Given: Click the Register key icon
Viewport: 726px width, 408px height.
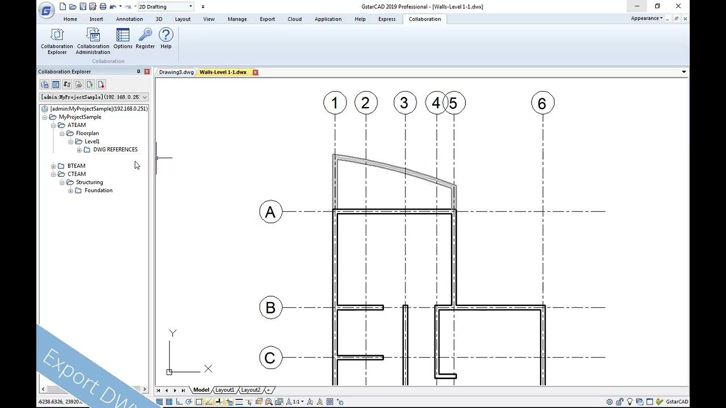Looking at the screenshot, I should pos(145,39).
